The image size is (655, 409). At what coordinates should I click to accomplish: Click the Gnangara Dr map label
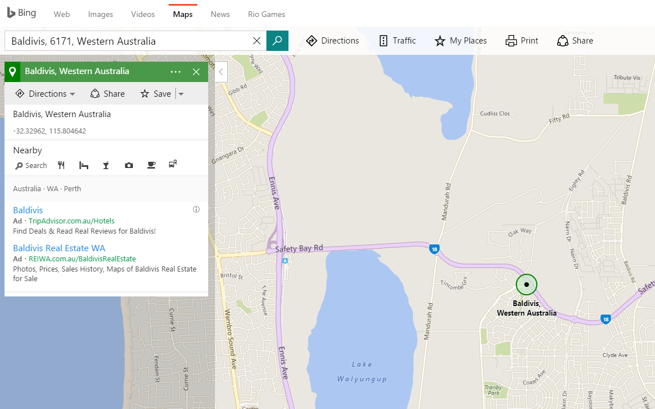(227, 156)
